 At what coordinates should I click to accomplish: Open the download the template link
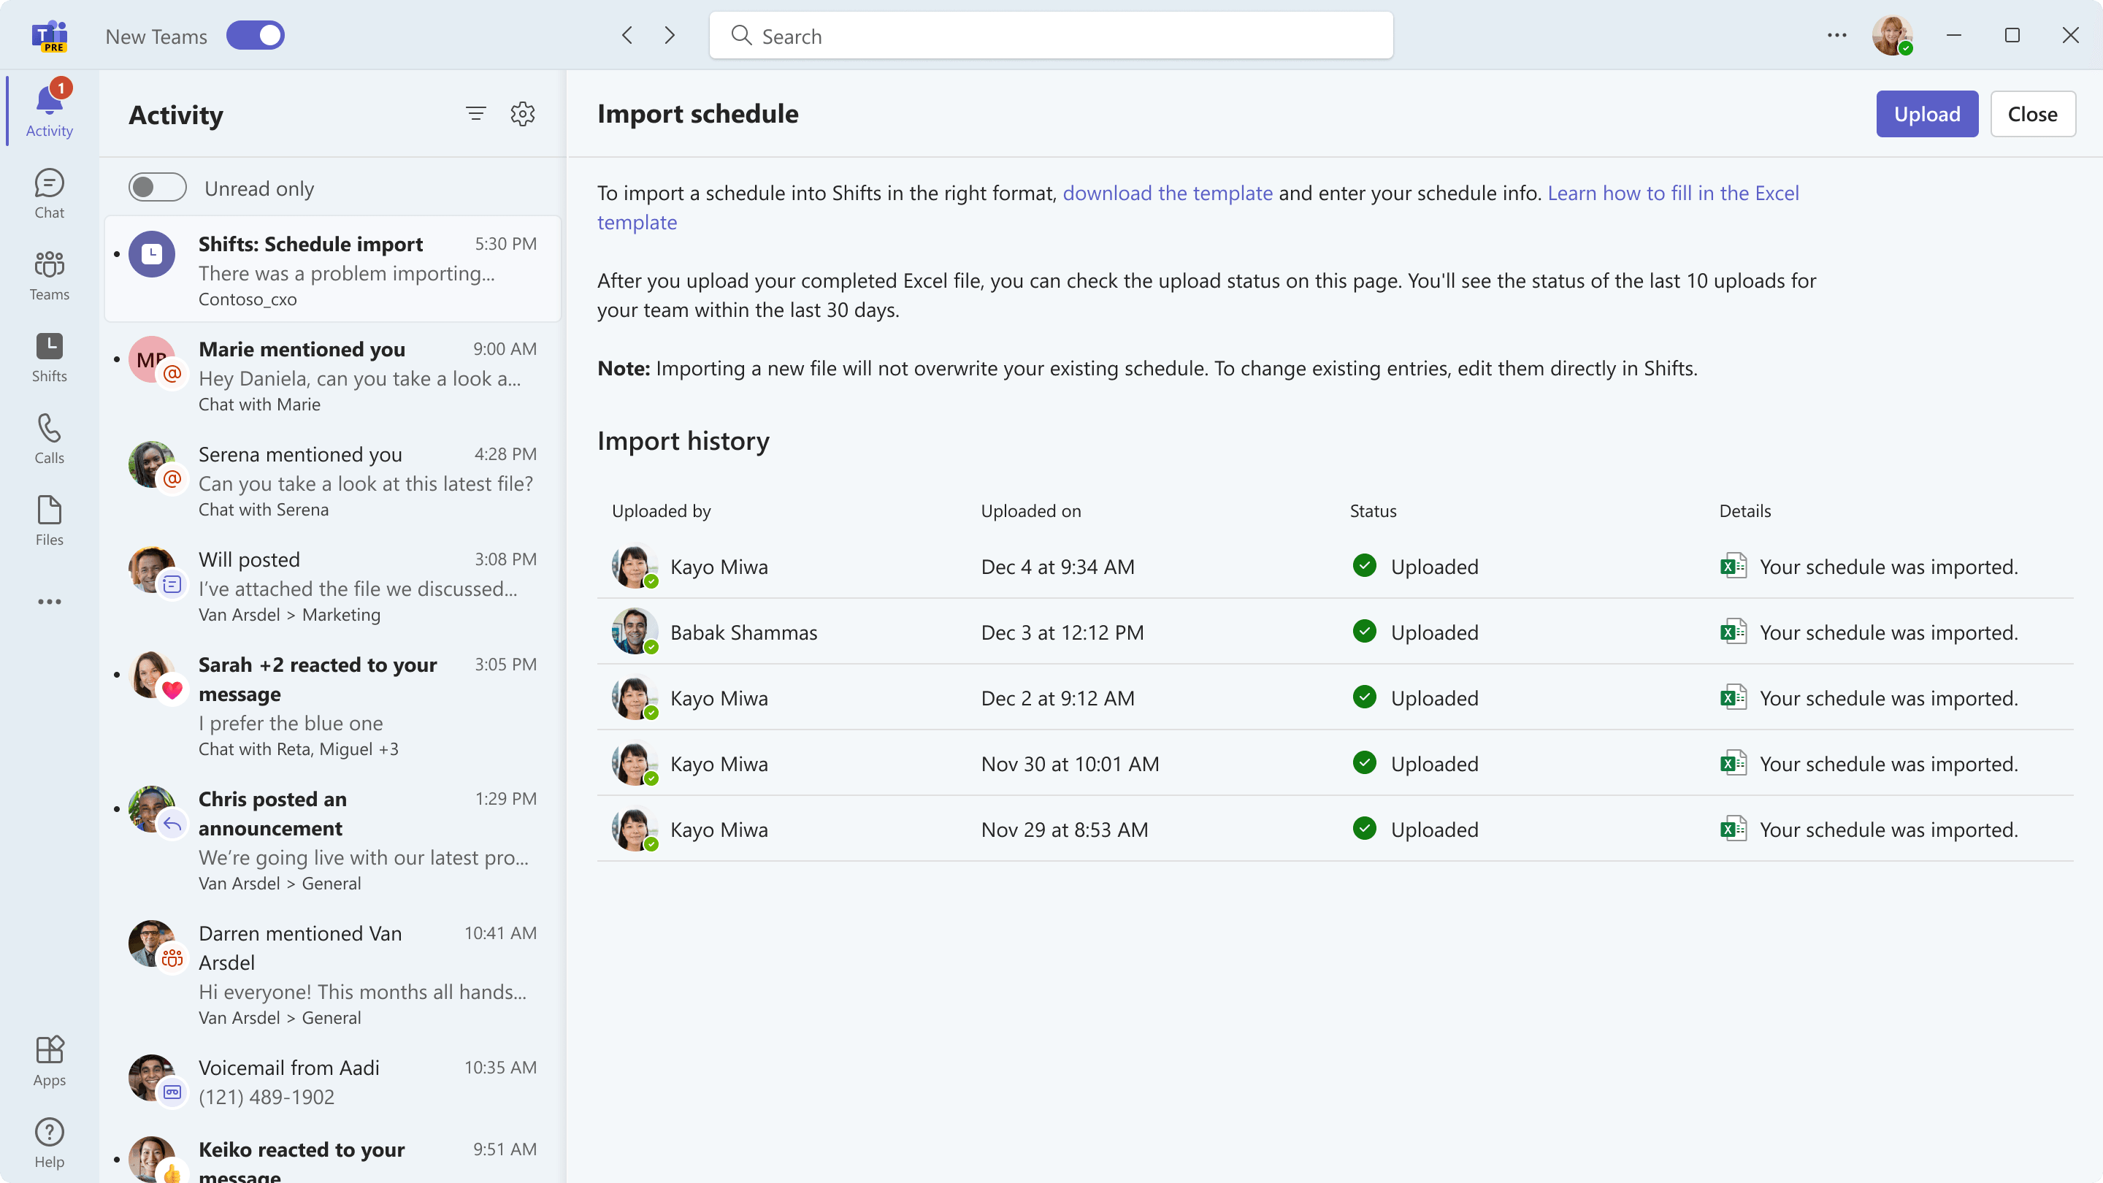1168,193
